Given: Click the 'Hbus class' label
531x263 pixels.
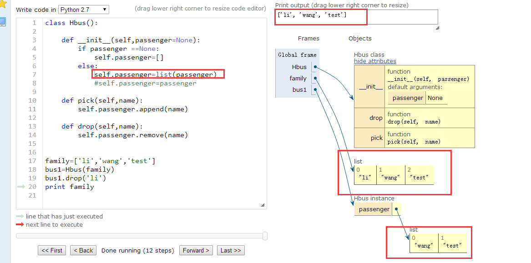Looking at the screenshot, I should 369,55.
